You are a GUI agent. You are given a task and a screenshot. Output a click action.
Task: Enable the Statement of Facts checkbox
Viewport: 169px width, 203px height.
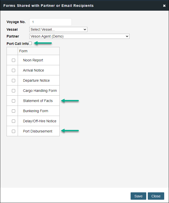[x=13, y=101]
